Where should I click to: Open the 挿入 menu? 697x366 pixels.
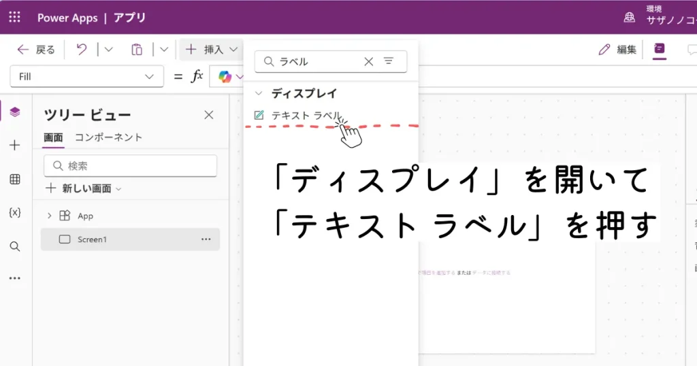(x=212, y=50)
